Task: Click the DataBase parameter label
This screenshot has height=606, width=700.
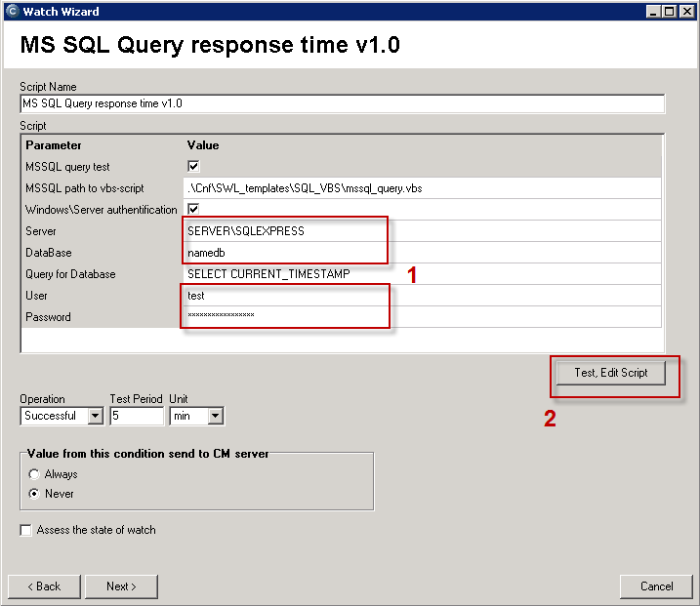Action: (x=49, y=253)
